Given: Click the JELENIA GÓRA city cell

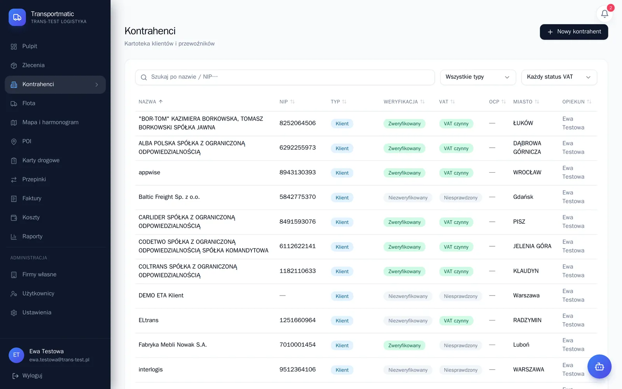Looking at the screenshot, I should click(532, 246).
